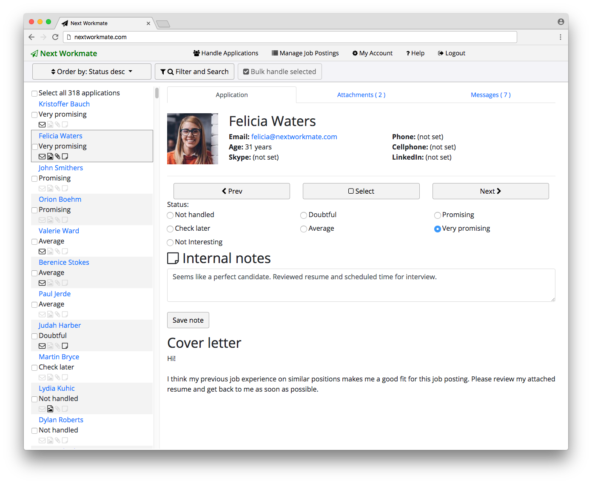Click paperclip icon under Kristoffer Bauch
The width and height of the screenshot is (592, 484).
57,125
